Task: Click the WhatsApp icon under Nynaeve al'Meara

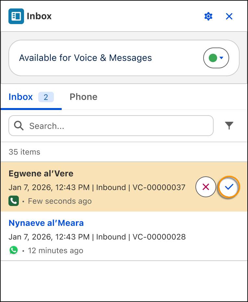Action: point(14,250)
